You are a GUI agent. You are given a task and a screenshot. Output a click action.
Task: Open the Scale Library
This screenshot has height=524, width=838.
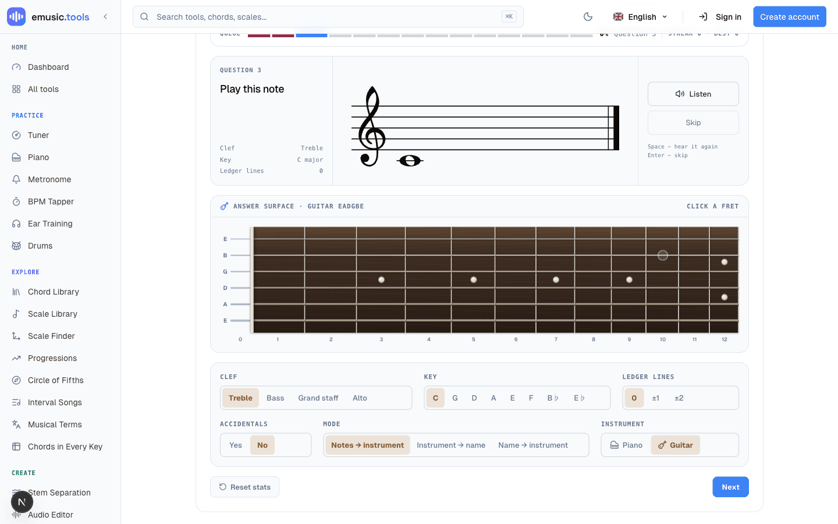pos(61,314)
